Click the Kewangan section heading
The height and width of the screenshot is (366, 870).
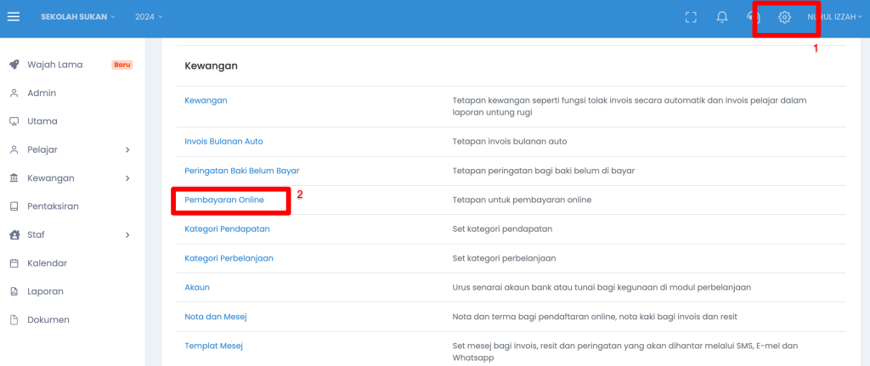tap(211, 66)
